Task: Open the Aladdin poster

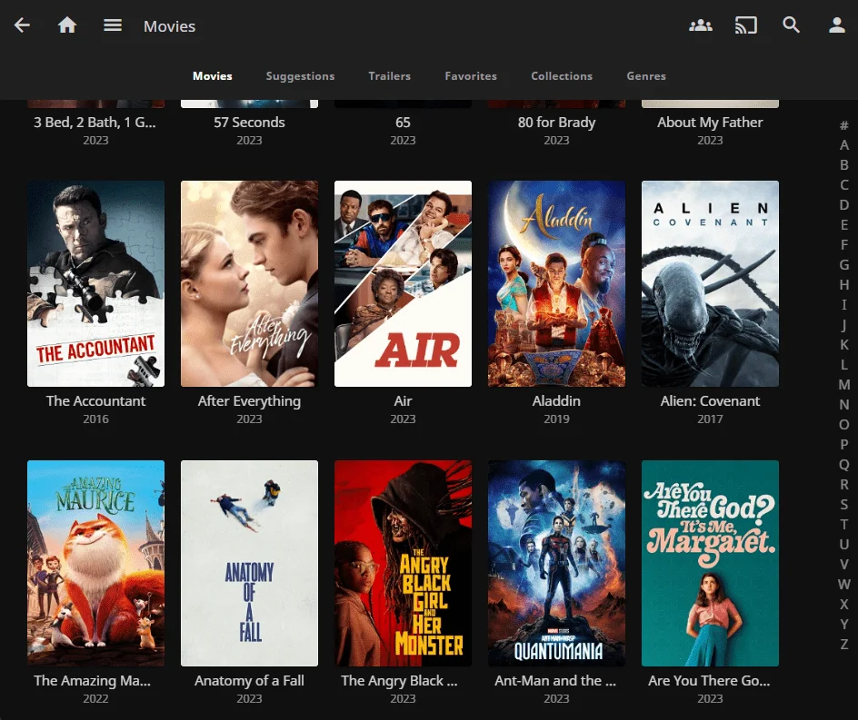Action: tap(556, 284)
